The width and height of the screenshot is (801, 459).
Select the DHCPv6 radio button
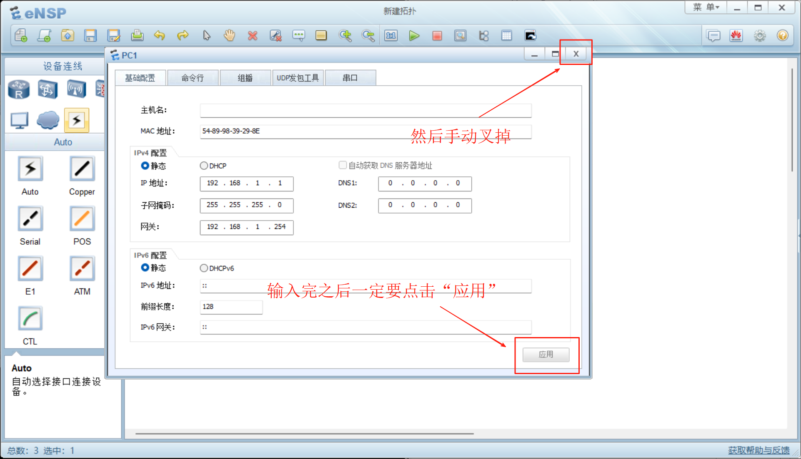click(x=204, y=268)
